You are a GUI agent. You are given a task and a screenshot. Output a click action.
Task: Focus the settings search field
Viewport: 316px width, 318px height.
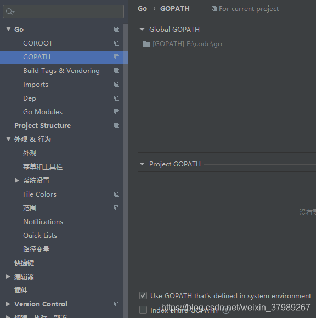tap(64, 12)
